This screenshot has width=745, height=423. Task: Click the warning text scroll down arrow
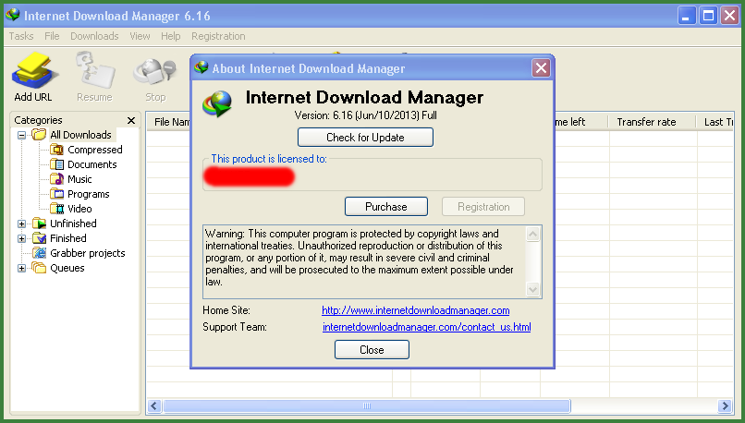click(533, 289)
